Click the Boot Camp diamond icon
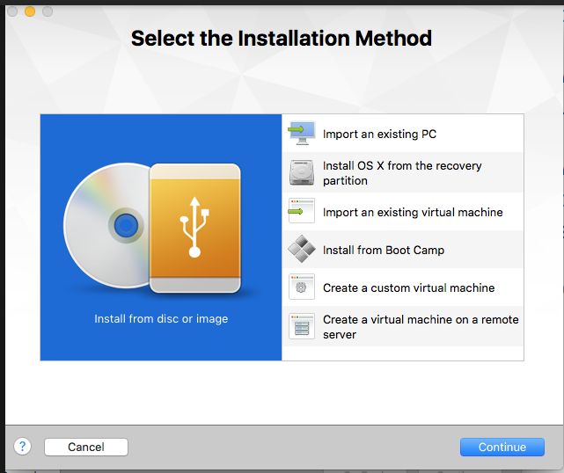 coord(302,249)
